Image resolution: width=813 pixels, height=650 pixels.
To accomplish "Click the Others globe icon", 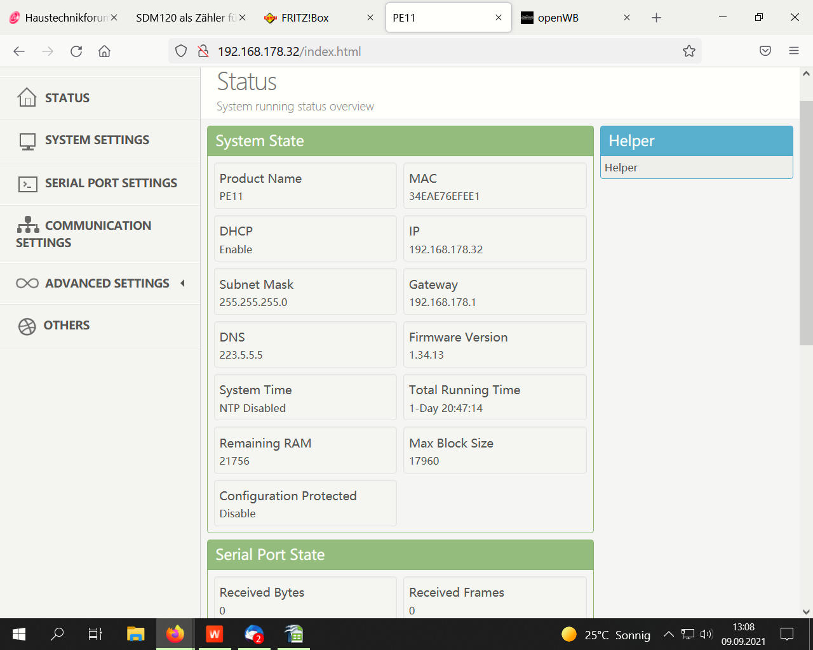I will (27, 326).
